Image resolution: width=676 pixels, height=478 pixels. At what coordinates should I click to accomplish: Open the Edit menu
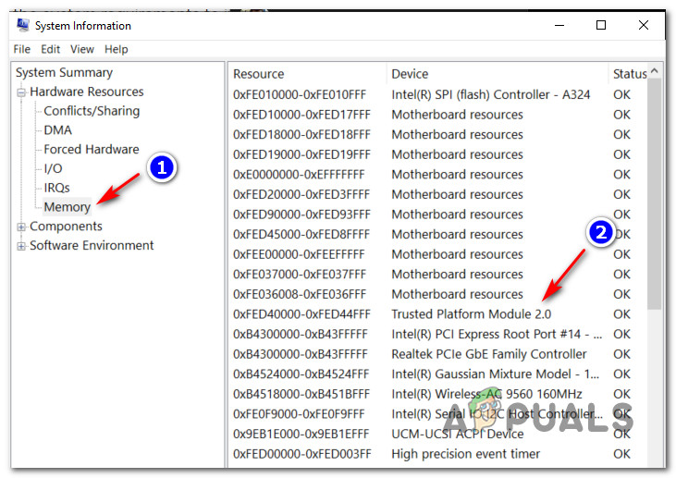(x=51, y=50)
